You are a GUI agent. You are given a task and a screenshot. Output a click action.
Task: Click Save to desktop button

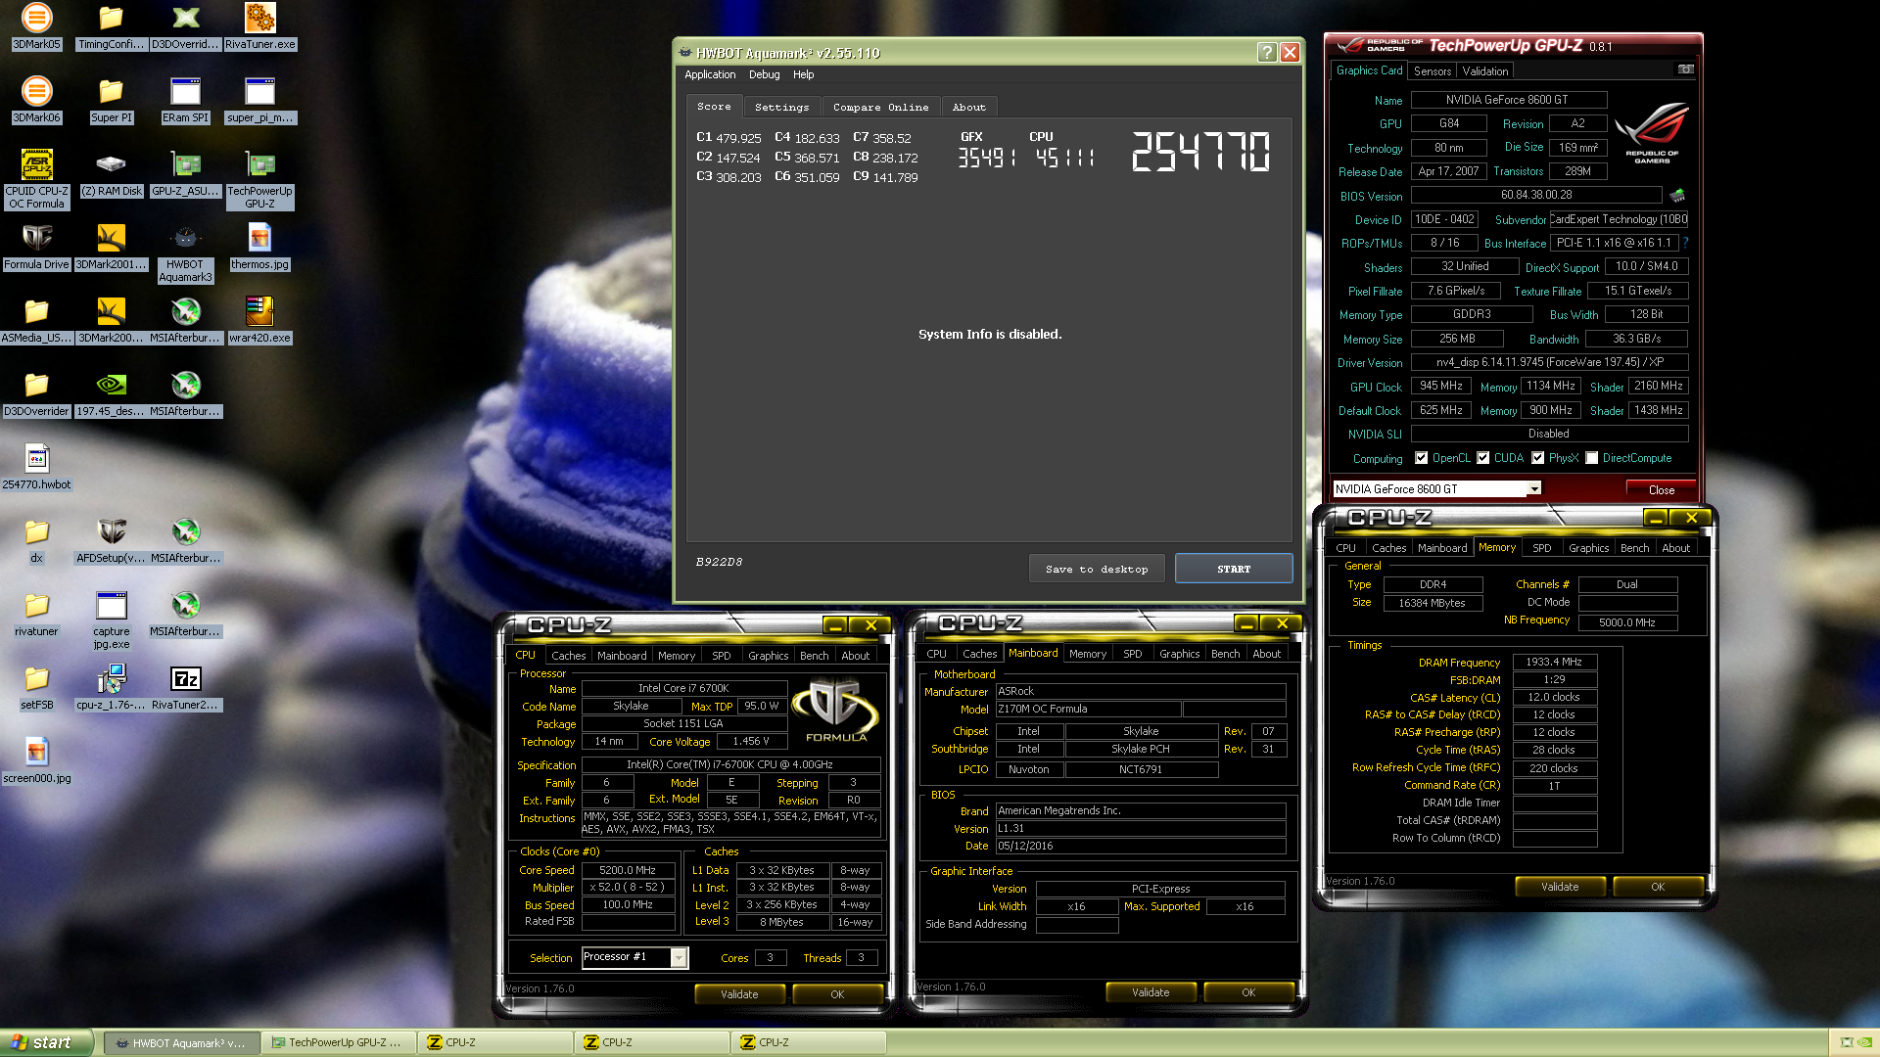pos(1096,569)
